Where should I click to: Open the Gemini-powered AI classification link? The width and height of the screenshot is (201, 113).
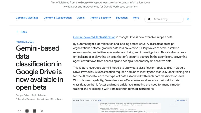point(94,37)
